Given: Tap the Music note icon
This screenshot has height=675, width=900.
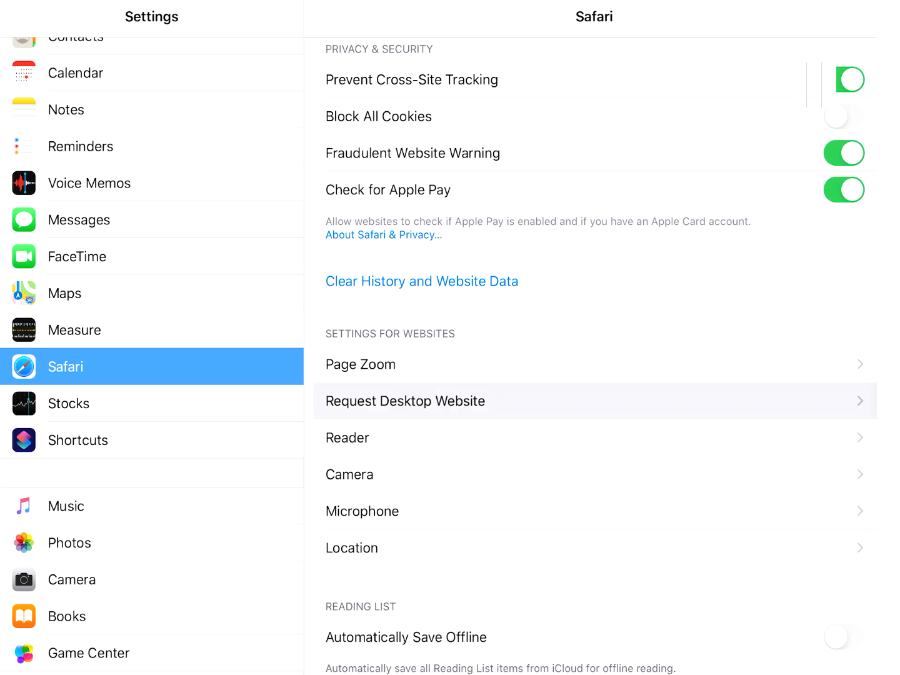Looking at the screenshot, I should tap(24, 506).
